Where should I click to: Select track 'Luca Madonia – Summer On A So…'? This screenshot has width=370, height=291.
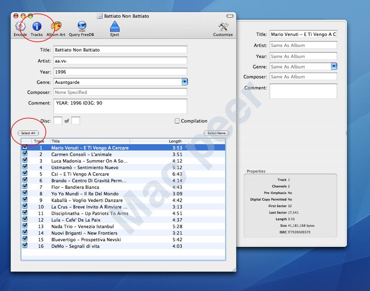point(123,161)
